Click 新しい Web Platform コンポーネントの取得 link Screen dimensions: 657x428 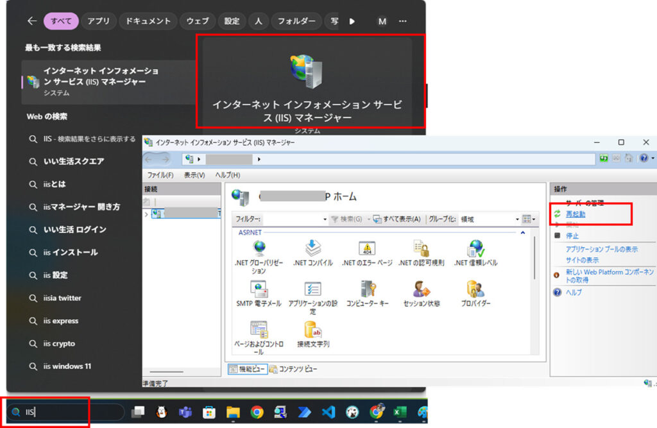click(610, 276)
